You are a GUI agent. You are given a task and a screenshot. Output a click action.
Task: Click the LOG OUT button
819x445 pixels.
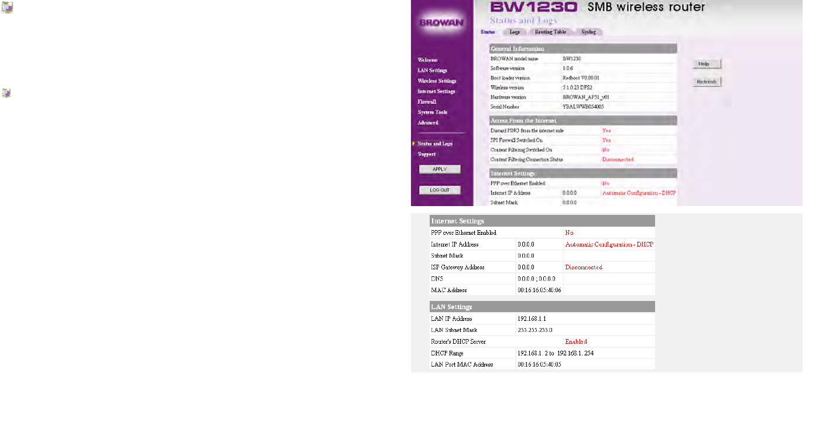point(440,190)
